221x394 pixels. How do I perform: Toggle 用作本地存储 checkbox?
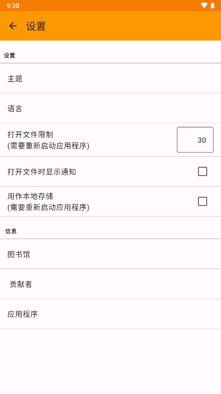pyautogui.click(x=203, y=201)
